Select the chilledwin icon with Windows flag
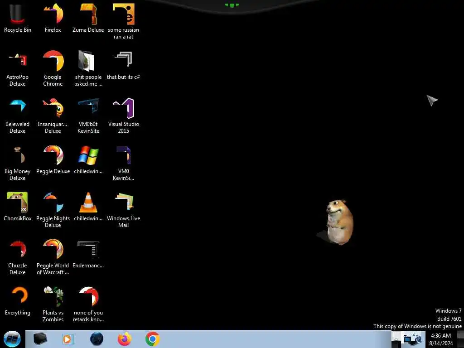Screen dimensions: 464x348 tap(88, 160)
